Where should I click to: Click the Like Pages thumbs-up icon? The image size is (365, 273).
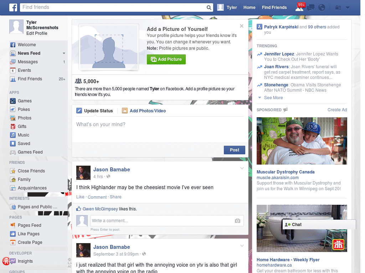(x=13, y=234)
